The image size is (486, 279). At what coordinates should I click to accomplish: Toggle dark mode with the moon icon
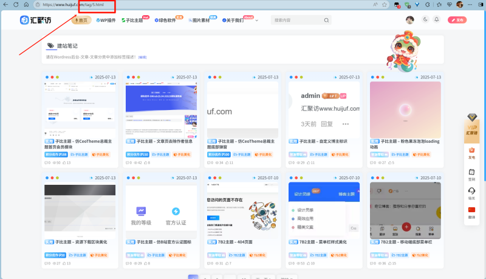(x=424, y=20)
